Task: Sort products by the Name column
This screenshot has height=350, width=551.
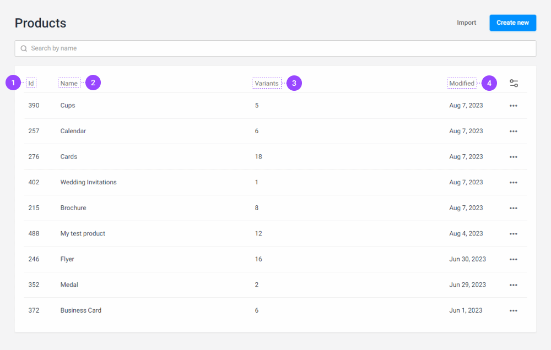Action: pyautogui.click(x=69, y=83)
